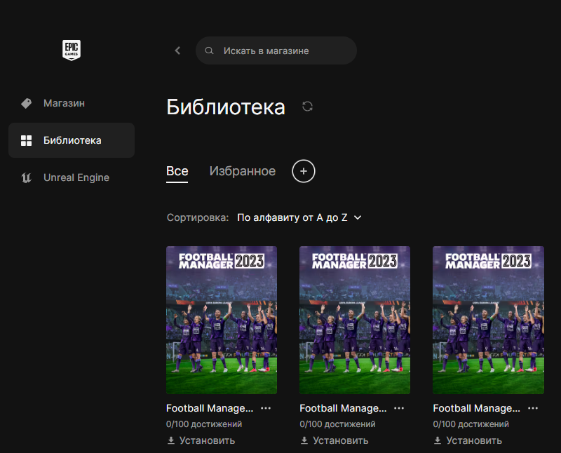
Task: Click Установить under third Football Manager
Action: [x=468, y=440]
